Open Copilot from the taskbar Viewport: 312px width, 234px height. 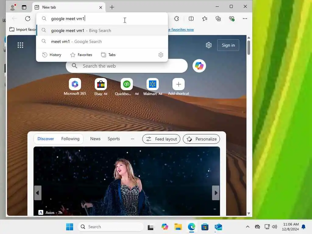coord(165,227)
